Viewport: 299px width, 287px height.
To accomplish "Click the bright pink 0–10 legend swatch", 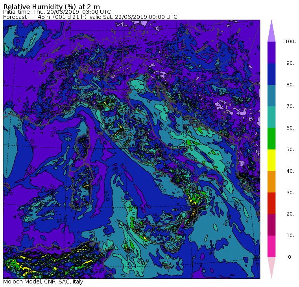I will 271,247.
